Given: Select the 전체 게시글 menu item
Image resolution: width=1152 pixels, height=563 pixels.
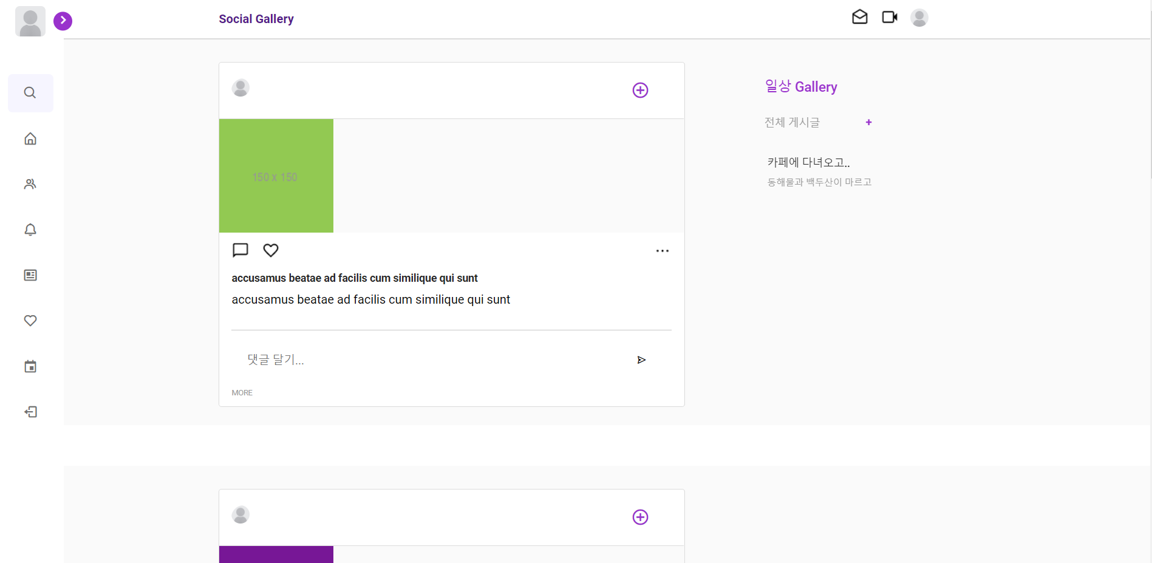Looking at the screenshot, I should (x=792, y=123).
